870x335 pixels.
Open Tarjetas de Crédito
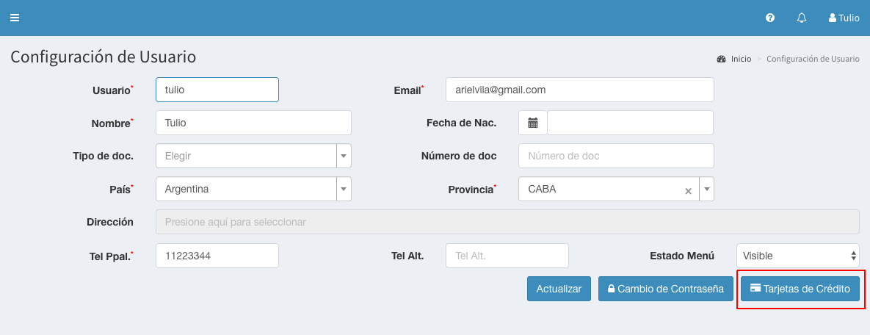tap(800, 289)
